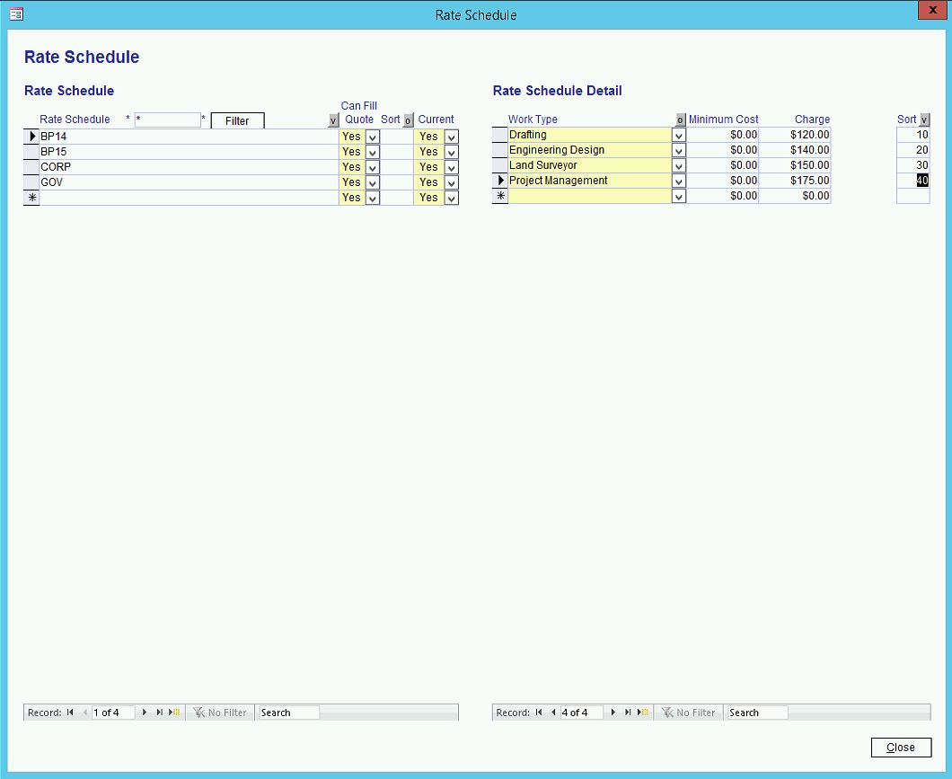Select the Drafting row record selector

[500, 135]
